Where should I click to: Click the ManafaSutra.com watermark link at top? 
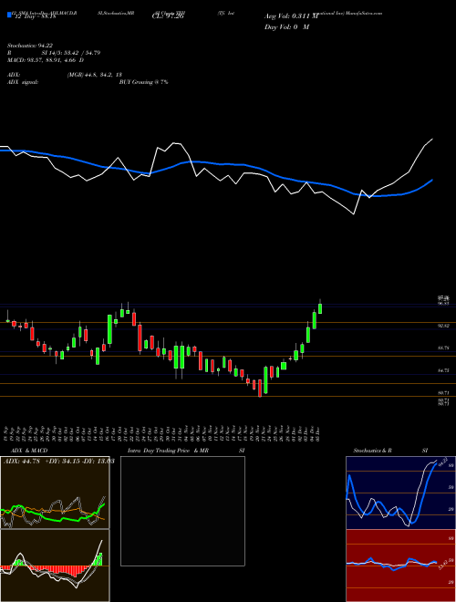click(x=364, y=13)
